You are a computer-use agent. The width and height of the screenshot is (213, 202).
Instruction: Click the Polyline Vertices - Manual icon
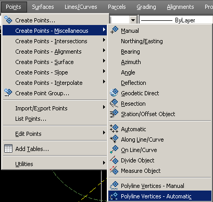click(114, 185)
